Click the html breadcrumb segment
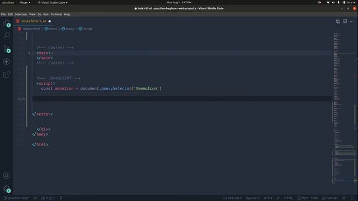The image size is (358, 201). point(51,29)
